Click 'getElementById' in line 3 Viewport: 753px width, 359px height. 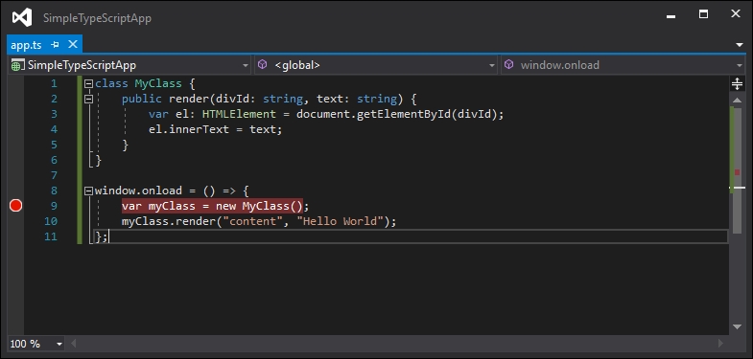click(x=404, y=114)
